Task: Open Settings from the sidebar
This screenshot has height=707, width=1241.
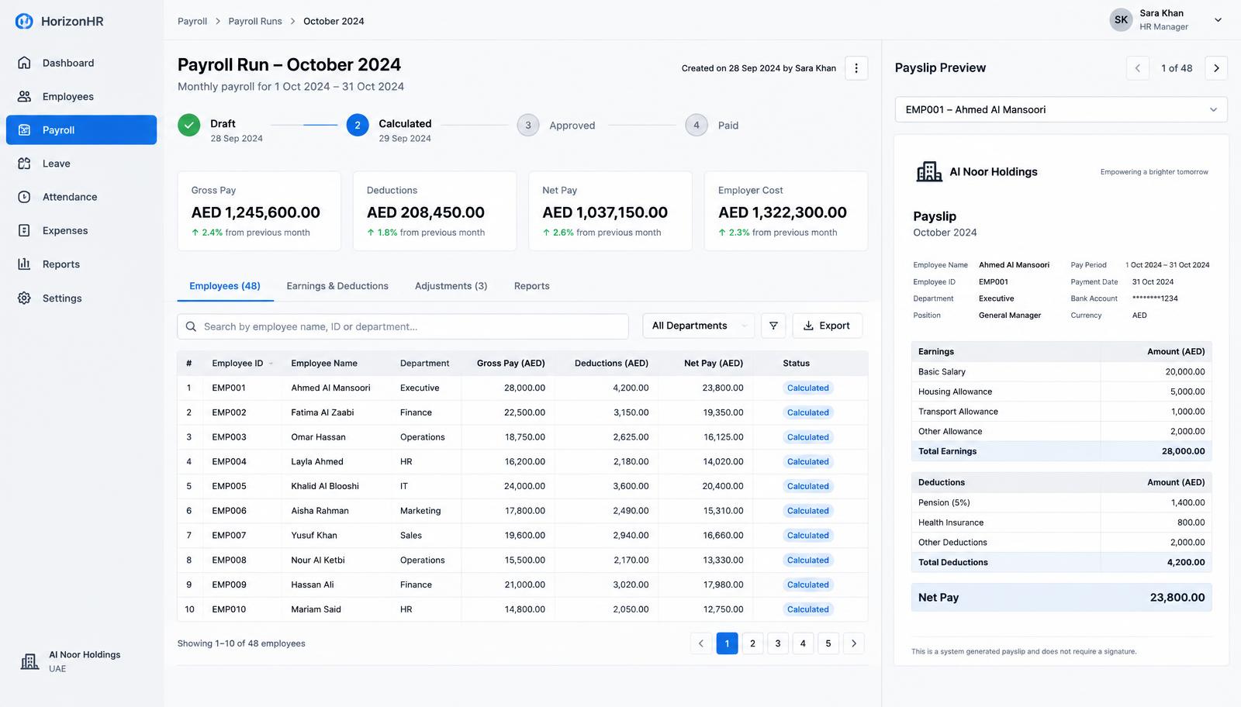Action: [x=81, y=298]
